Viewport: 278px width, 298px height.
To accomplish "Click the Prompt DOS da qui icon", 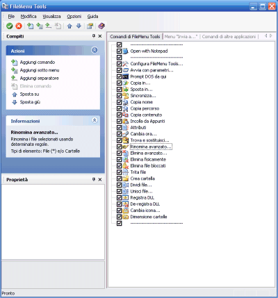I will point(125,76).
